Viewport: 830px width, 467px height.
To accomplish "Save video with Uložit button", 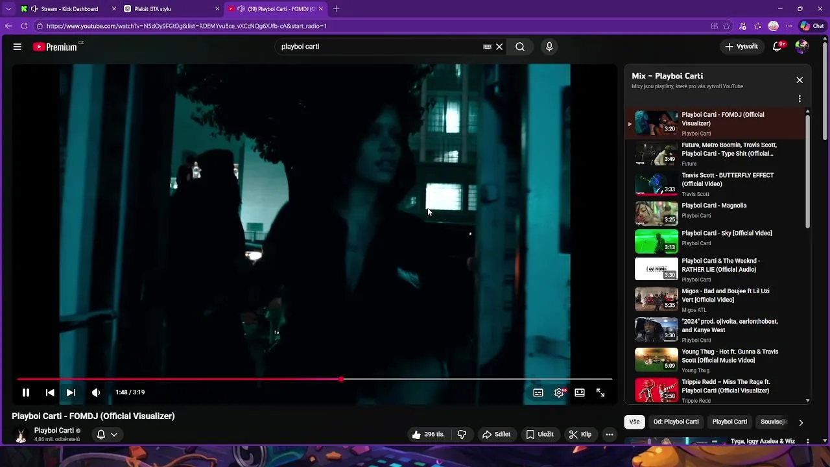I will click(x=539, y=435).
